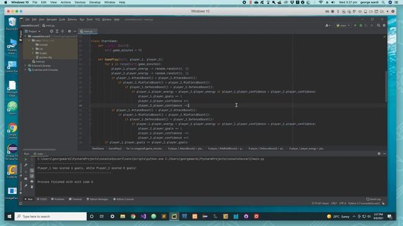Open run configuration wrench icon in Run panel
The height and width of the screenshot is (226, 403).
click(x=26, y=165)
